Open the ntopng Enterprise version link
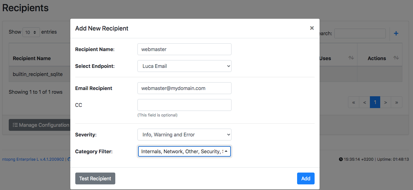Viewport: 413px width, 190px height. (x=33, y=159)
